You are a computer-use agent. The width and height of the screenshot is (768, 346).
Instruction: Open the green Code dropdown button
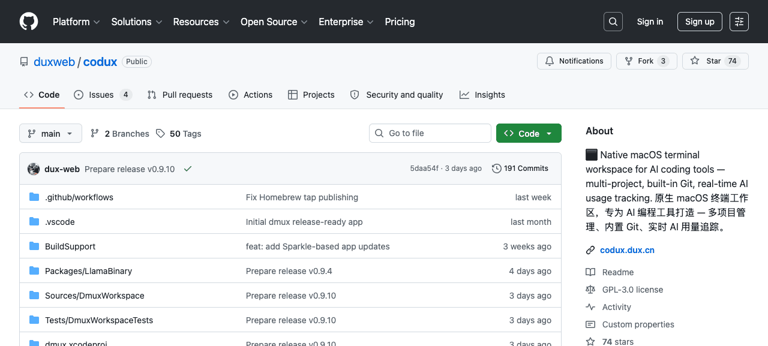coord(529,133)
